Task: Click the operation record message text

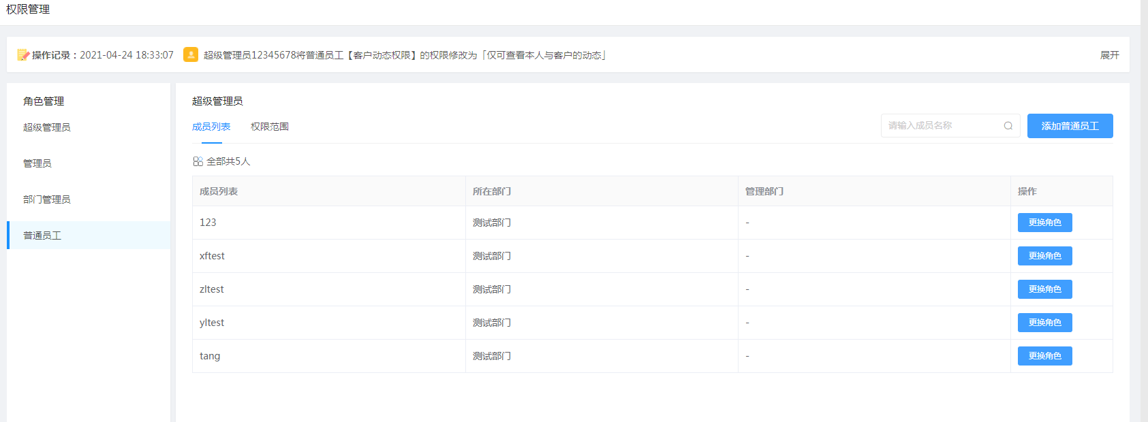Action: (x=405, y=55)
